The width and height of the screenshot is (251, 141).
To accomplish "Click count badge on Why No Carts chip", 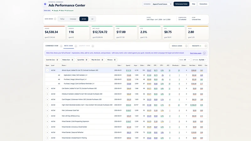I will click(x=102, y=60).
